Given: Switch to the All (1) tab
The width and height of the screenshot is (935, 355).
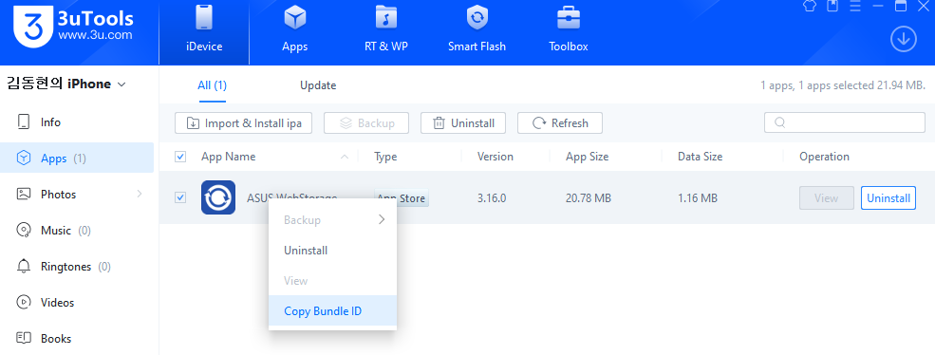Looking at the screenshot, I should point(213,85).
